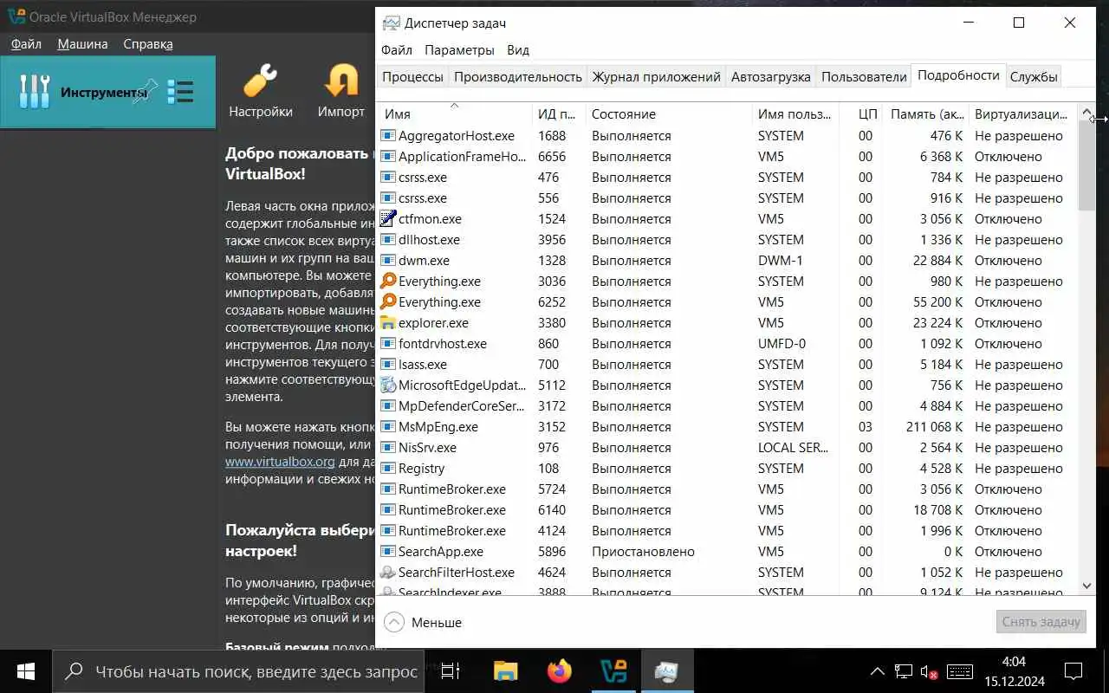Screen dimensions: 1109x693
Task: Open File Explorer from the taskbar
Action: pyautogui.click(x=505, y=671)
